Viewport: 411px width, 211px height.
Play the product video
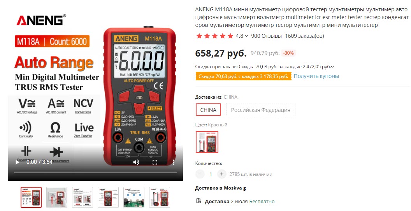click(x=17, y=162)
